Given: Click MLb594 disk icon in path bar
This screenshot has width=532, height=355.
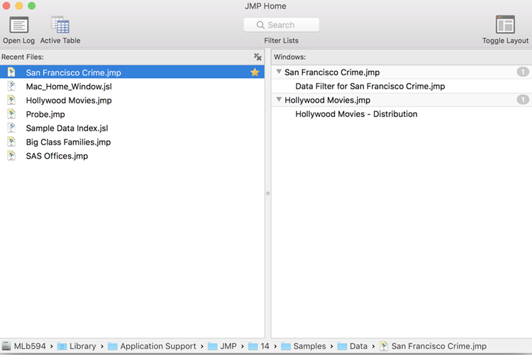Looking at the screenshot, I should [x=6, y=346].
